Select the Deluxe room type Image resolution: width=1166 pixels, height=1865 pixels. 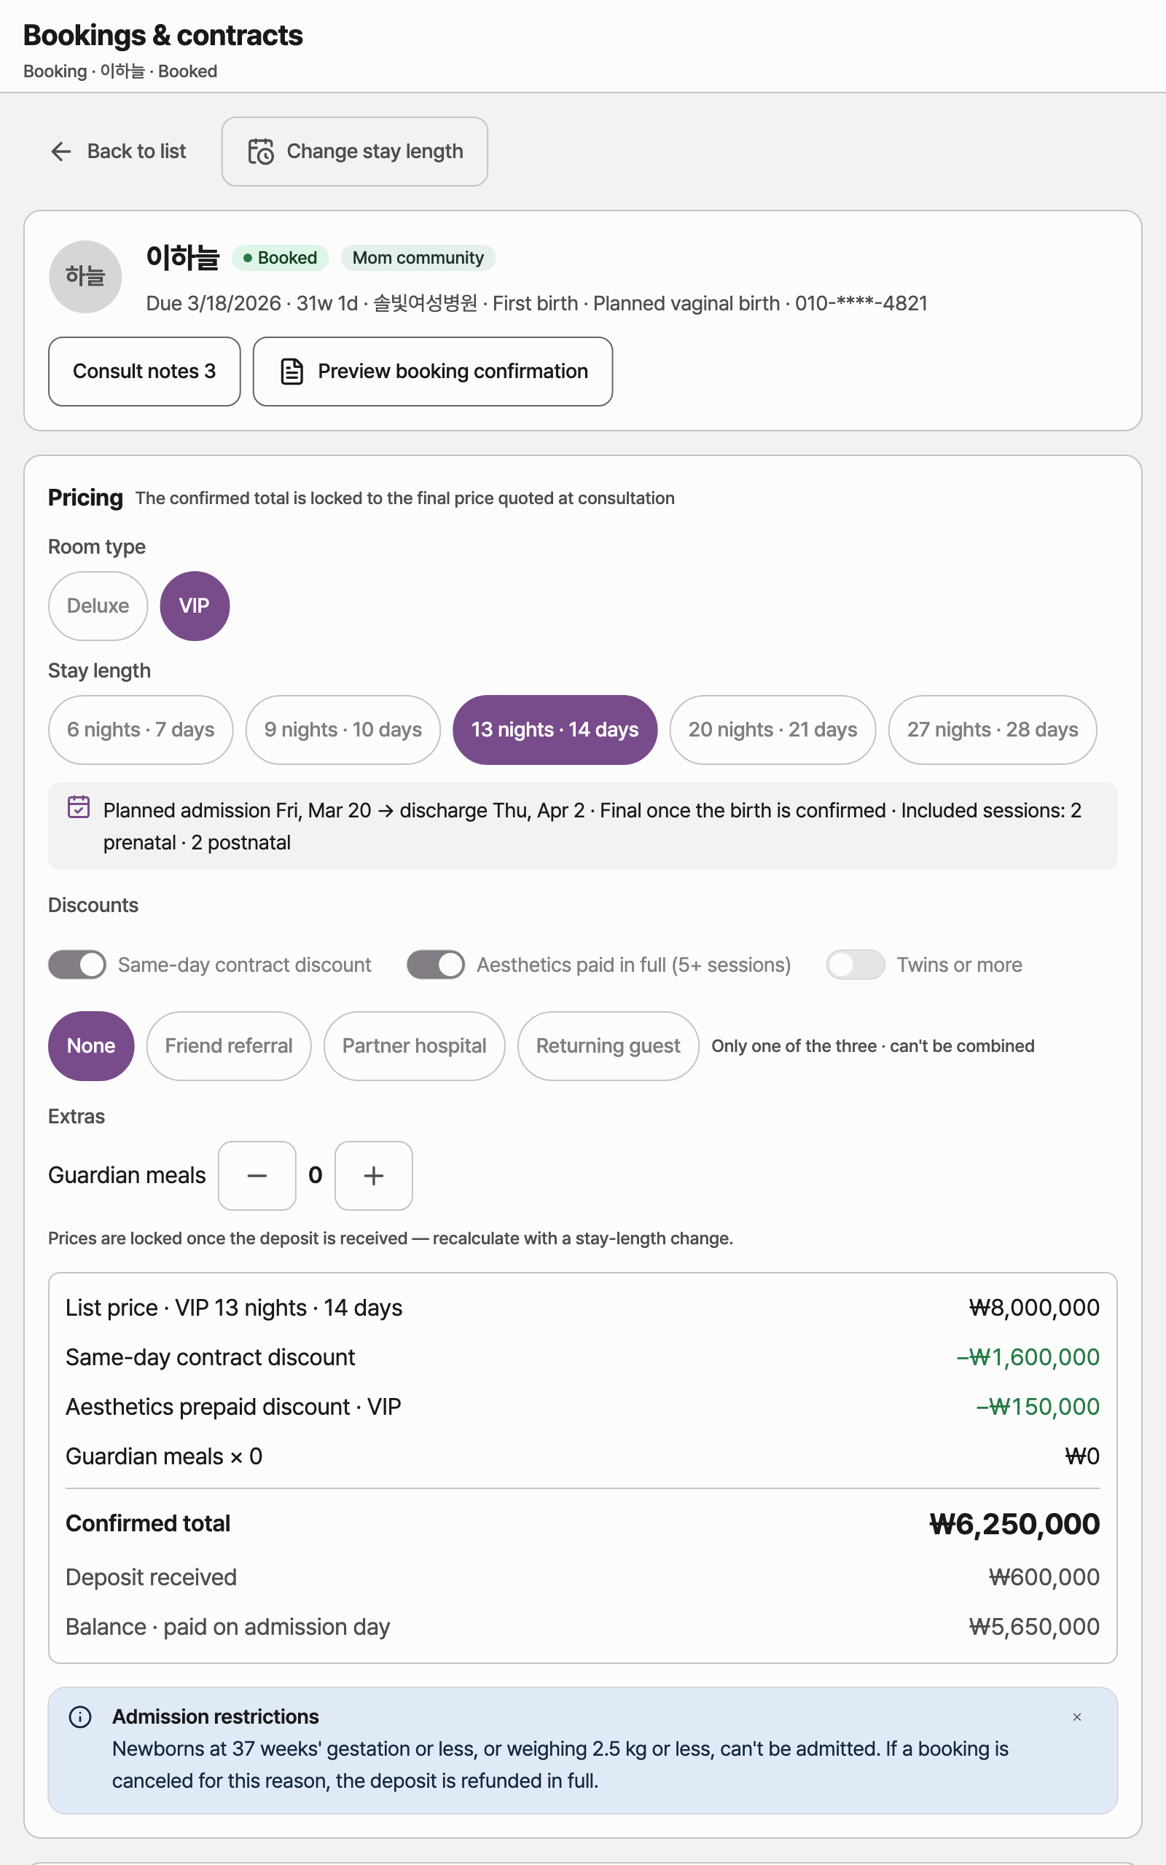pos(98,605)
